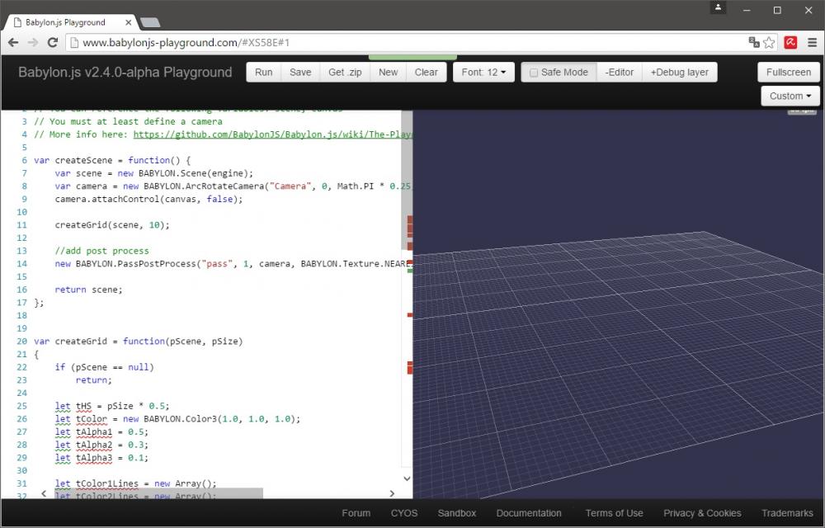This screenshot has height=528, width=825.
Task: Click the 'let tAlpha1 = 0.5;' line
Action: coord(101,431)
